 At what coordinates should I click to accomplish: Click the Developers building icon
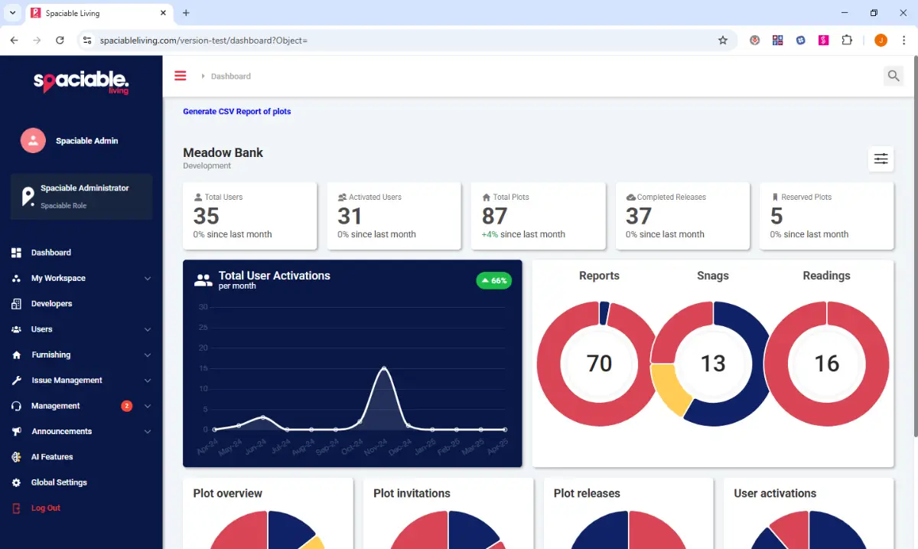[x=16, y=304]
